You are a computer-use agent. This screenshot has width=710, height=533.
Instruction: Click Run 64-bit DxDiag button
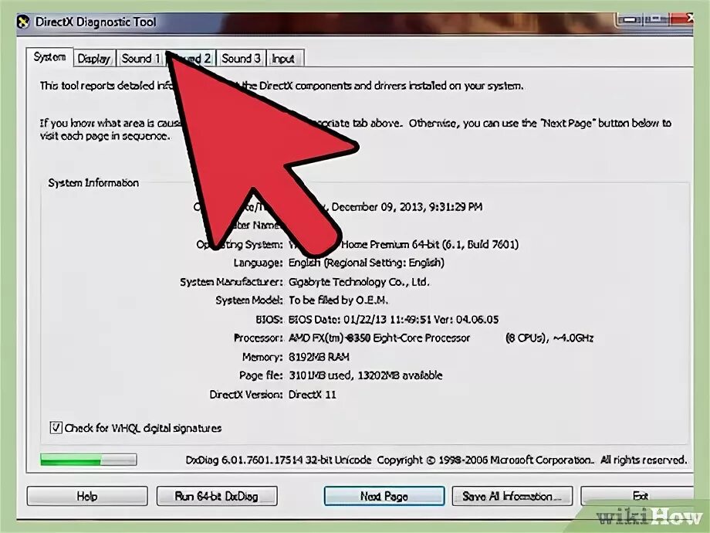click(217, 496)
